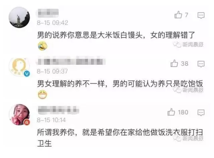Viewport: 214px width, 158px height.
Task: Like the comment with 180 likes
Action: point(171,112)
